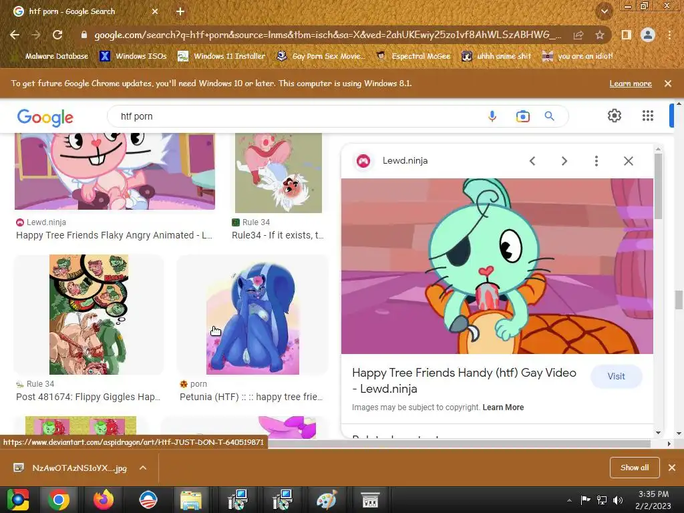Viewport: 684px width, 513px height.
Task: Open the Malware Database bookmark
Action: (51, 56)
